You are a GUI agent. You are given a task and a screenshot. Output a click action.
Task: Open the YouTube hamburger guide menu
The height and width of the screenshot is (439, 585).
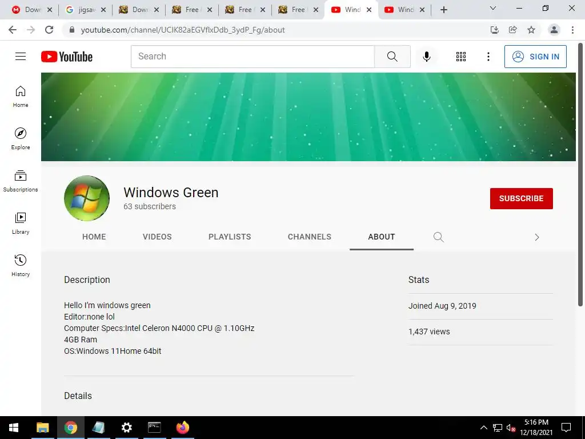click(21, 57)
